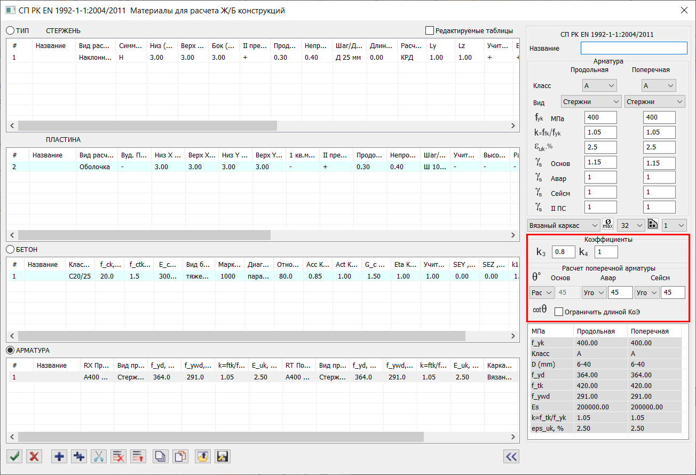Click the folder import icon in bottom toolbar
696x475 pixels.
click(203, 456)
